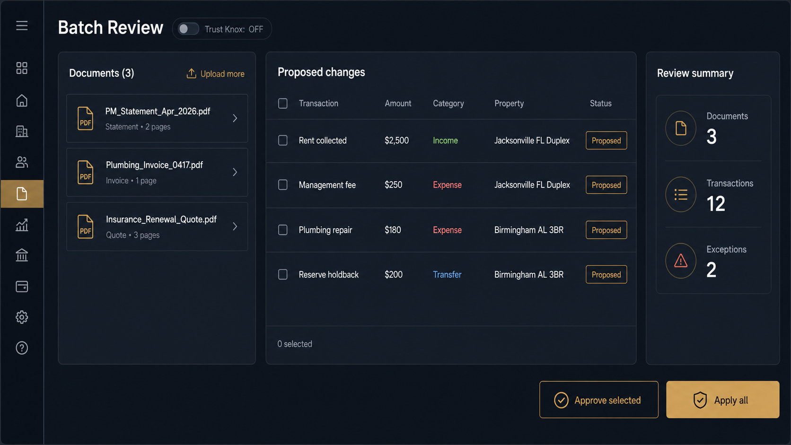The height and width of the screenshot is (445, 791).
Task: Expand PM_Statement_Apr_2026.pdf chevron
Action: [x=235, y=118]
